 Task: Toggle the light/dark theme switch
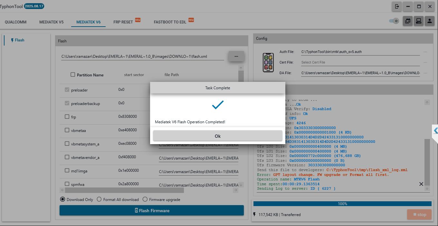tap(394, 21)
